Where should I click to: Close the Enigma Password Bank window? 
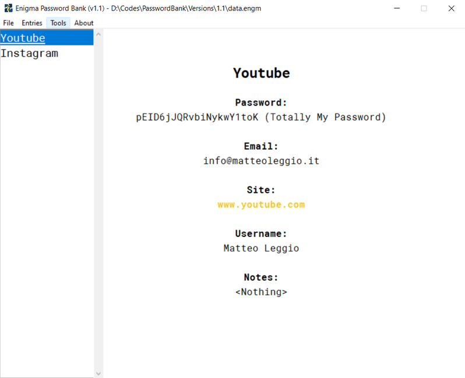452,8
